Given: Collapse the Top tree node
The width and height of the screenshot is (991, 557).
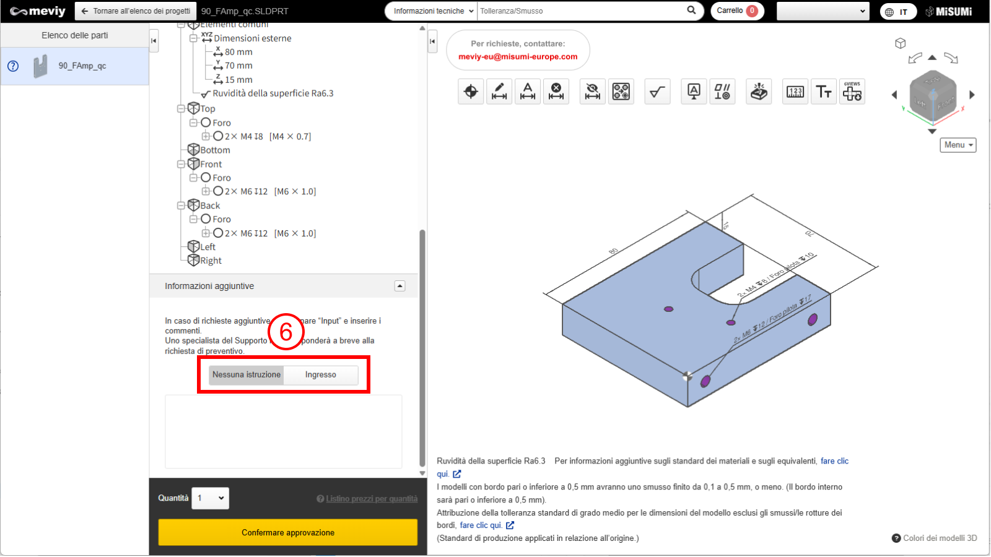Looking at the screenshot, I should tap(181, 109).
